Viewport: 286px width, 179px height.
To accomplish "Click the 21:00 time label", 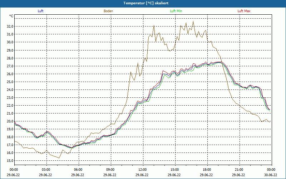I will coord(238,169).
